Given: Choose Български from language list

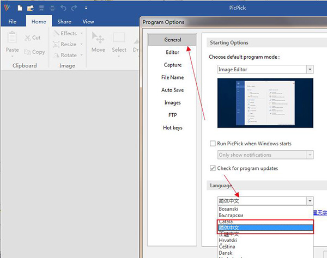Looking at the screenshot, I should (265, 215).
